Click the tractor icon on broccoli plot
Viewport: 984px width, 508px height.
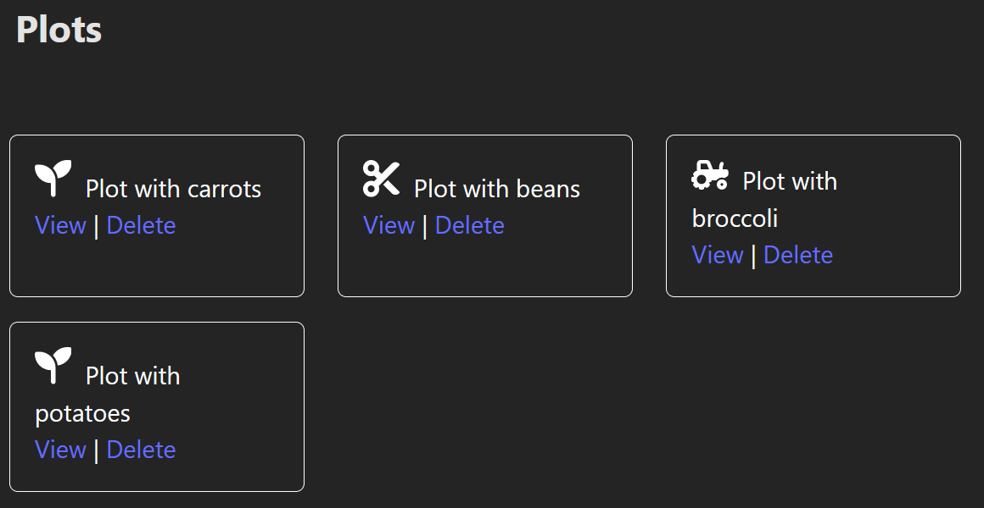pyautogui.click(x=710, y=176)
